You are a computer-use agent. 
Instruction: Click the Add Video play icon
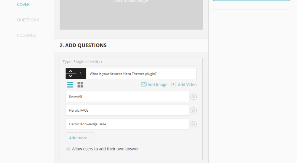(x=173, y=85)
